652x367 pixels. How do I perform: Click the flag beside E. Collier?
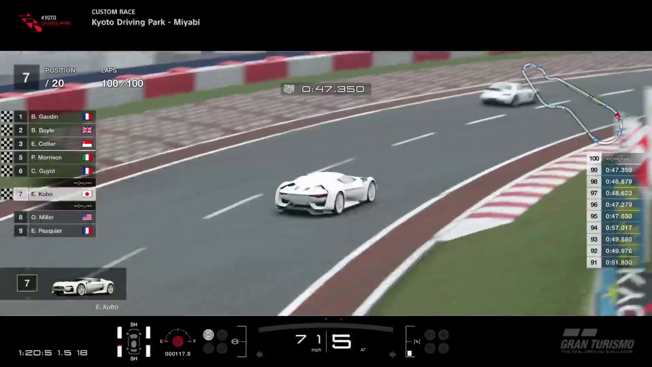87,144
